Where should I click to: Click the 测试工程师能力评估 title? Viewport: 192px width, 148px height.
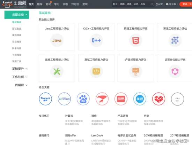tap(96, 60)
